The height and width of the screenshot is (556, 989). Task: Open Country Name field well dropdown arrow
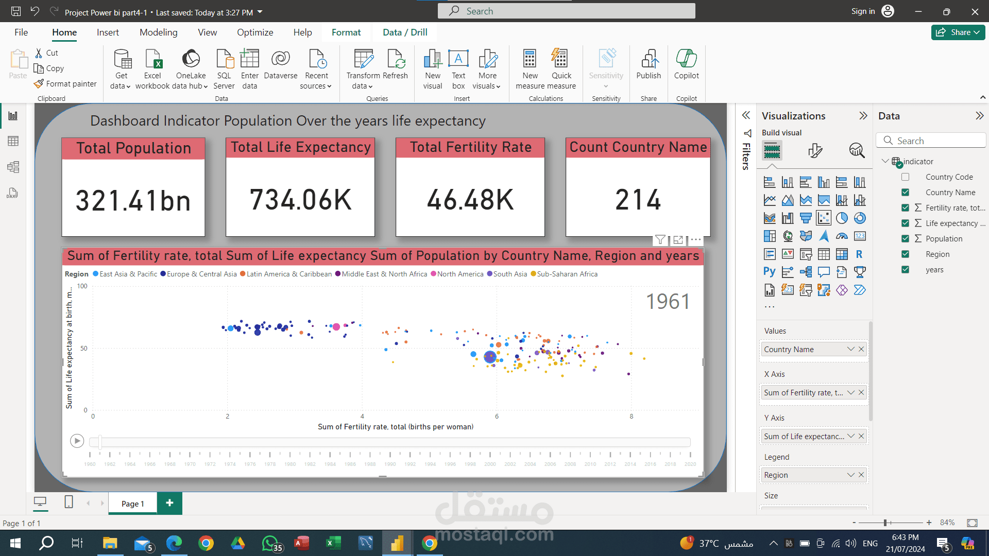coord(850,349)
